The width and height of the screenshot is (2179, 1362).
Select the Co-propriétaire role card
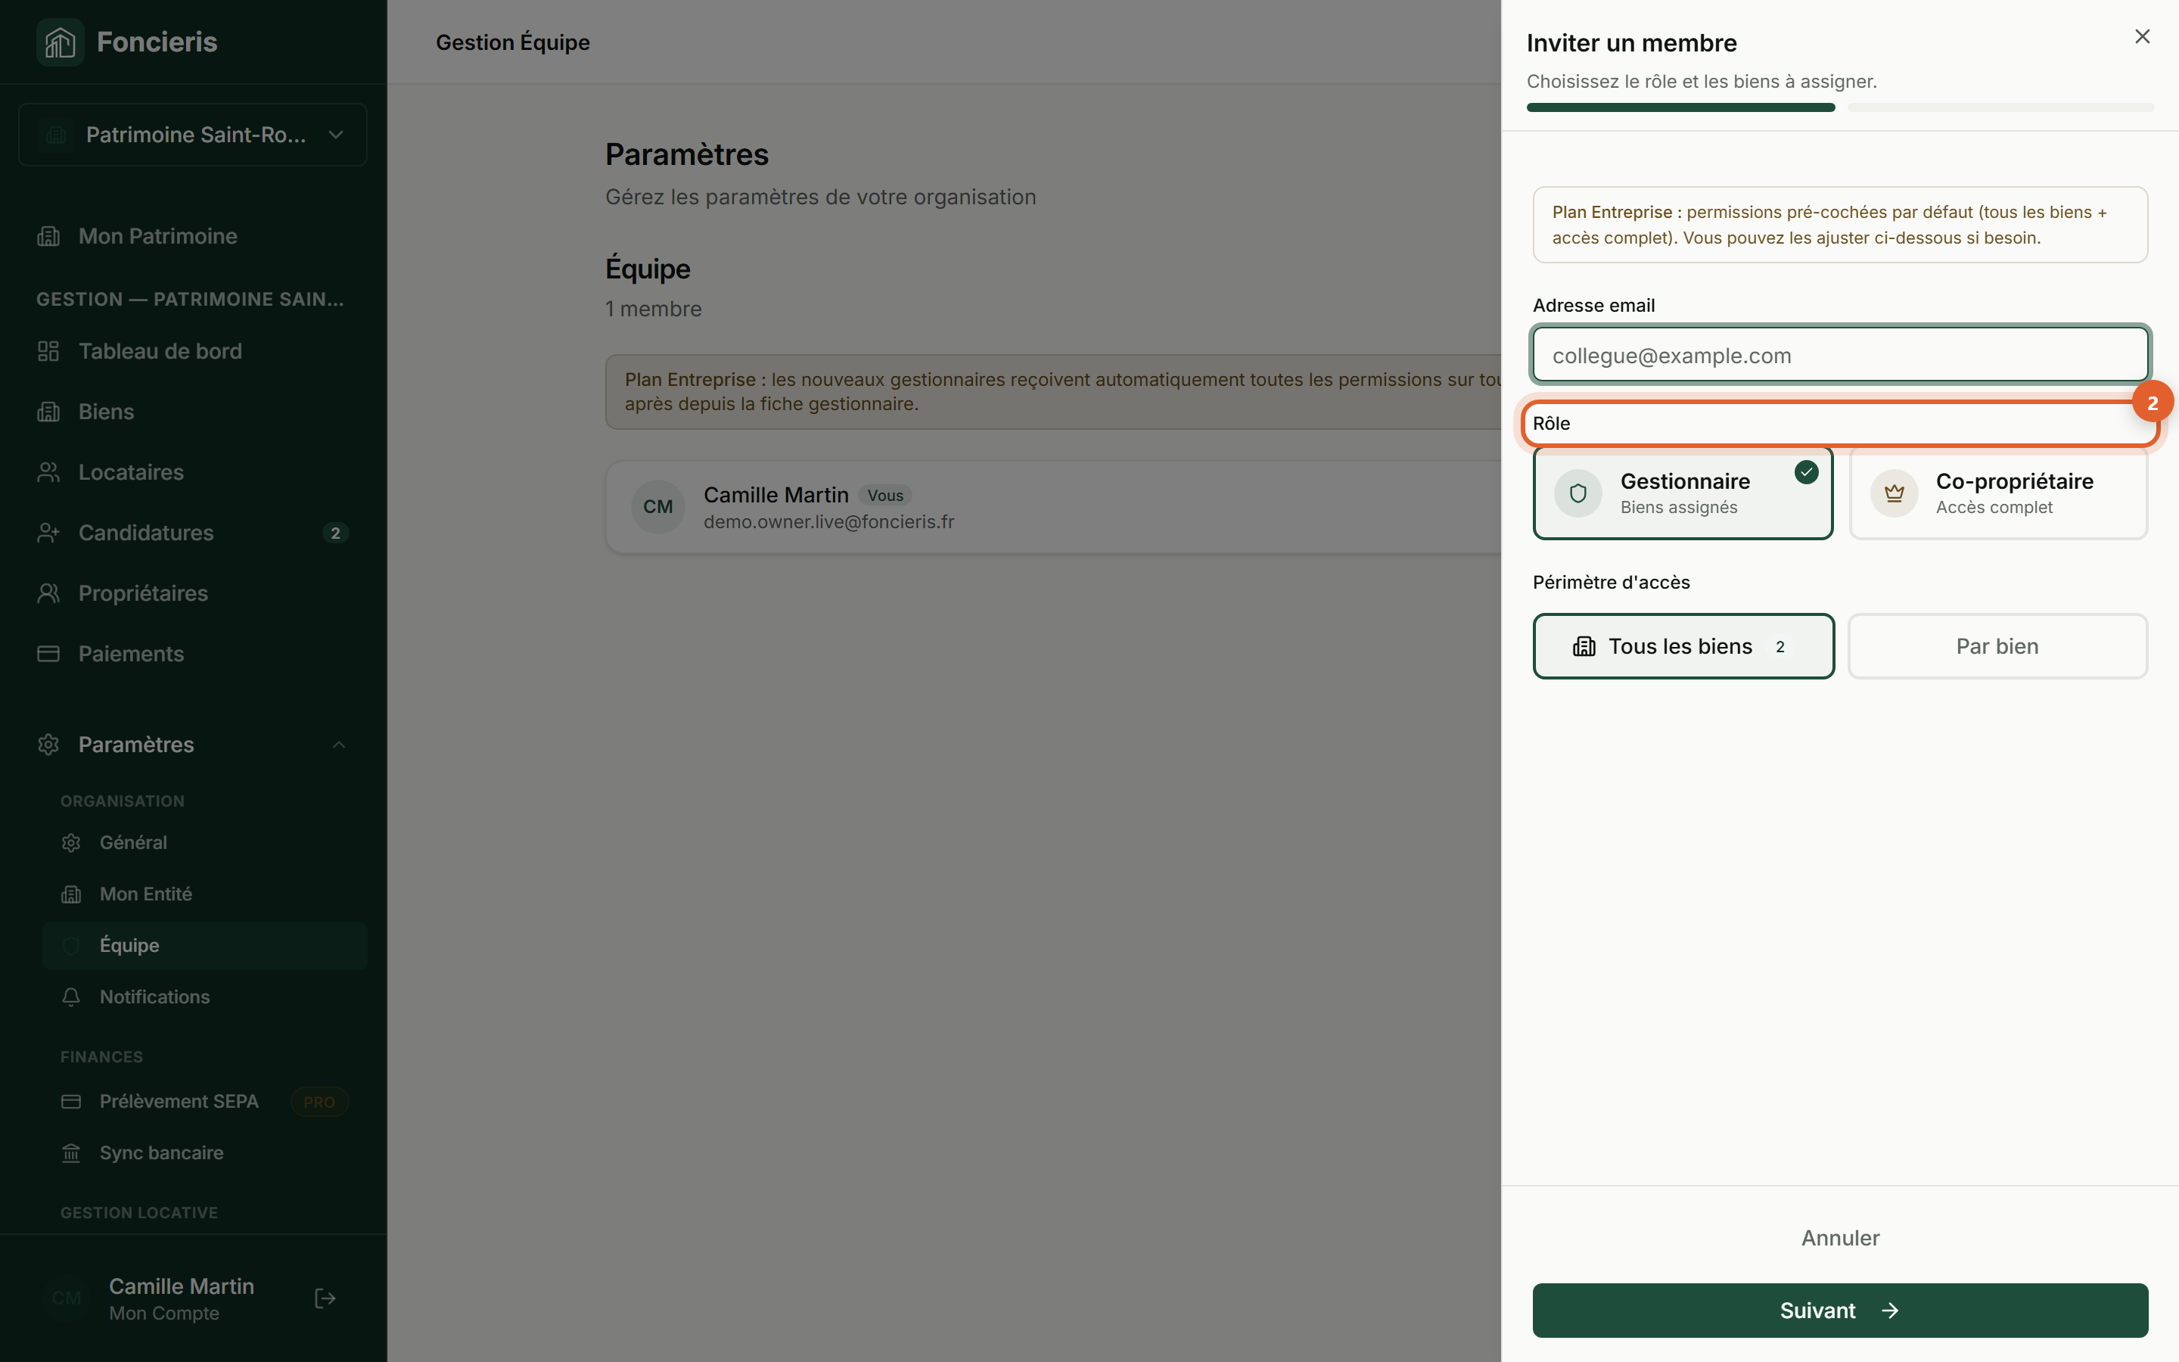pyautogui.click(x=1998, y=493)
